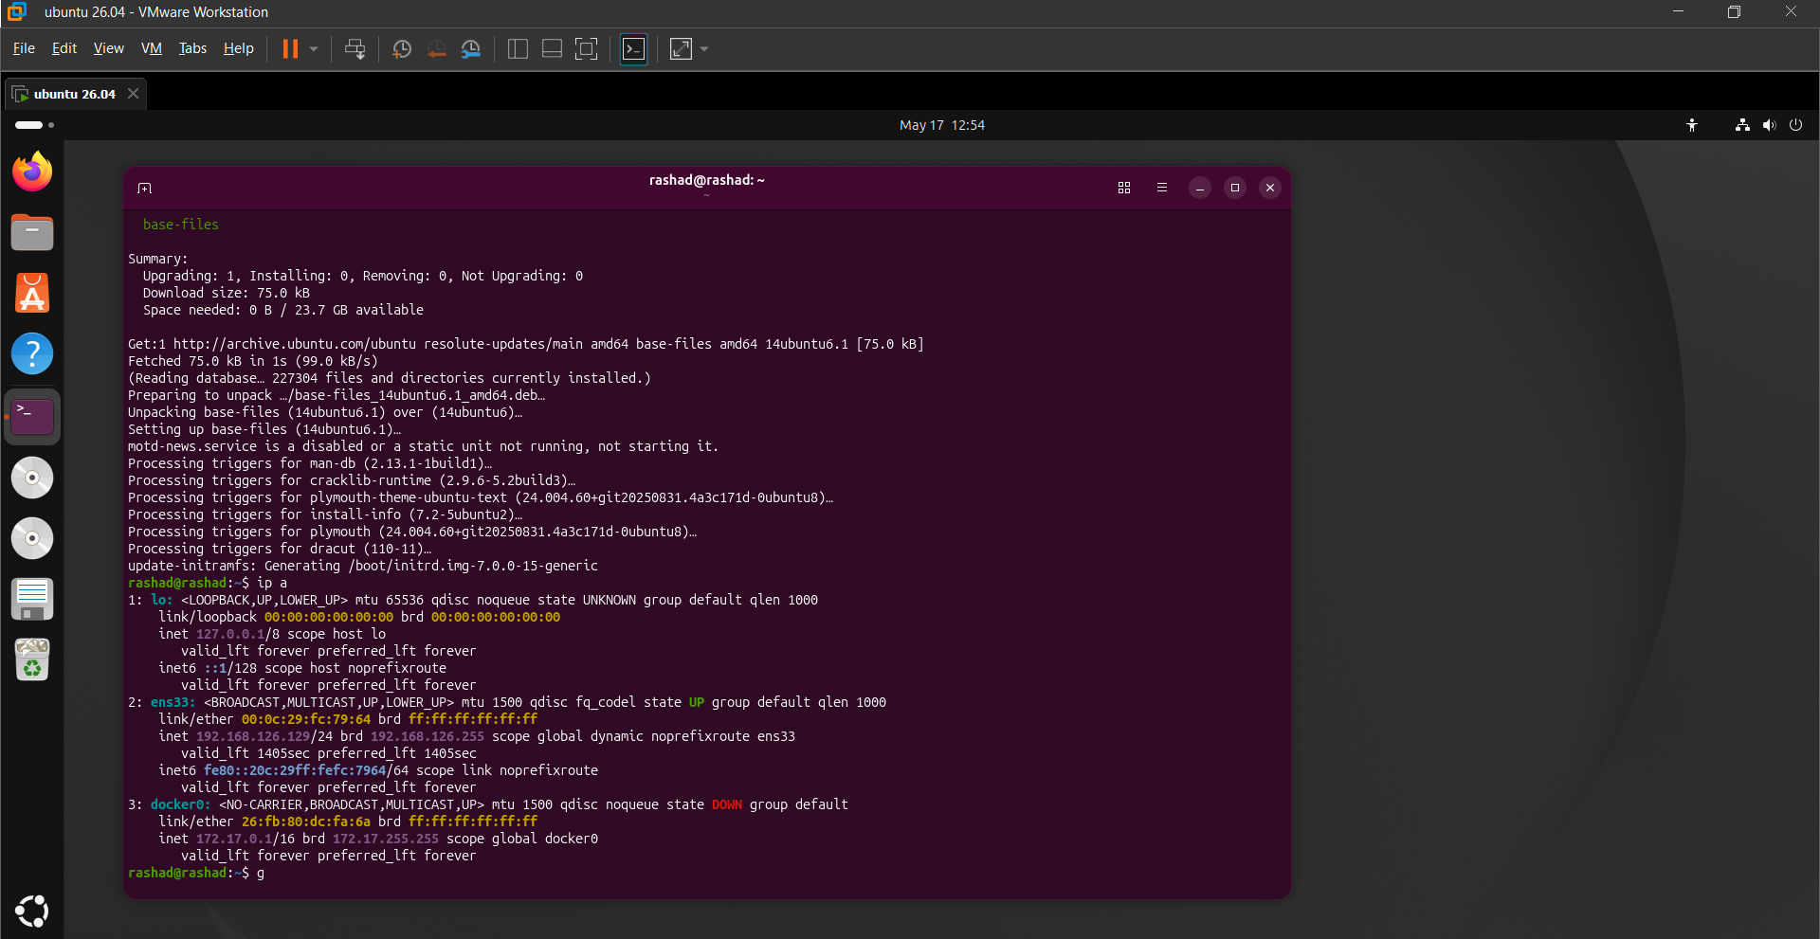Close the terminal window
Image resolution: width=1820 pixels, height=939 pixels.
1270,188
